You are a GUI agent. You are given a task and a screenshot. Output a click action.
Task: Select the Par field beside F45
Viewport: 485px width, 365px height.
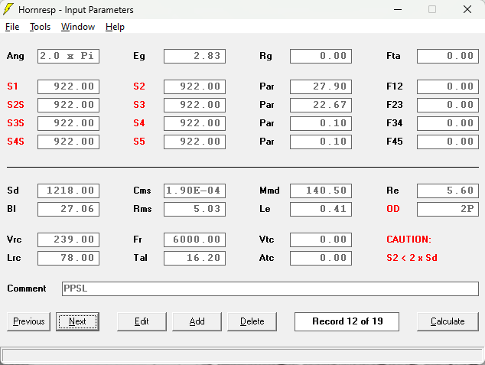(321, 142)
